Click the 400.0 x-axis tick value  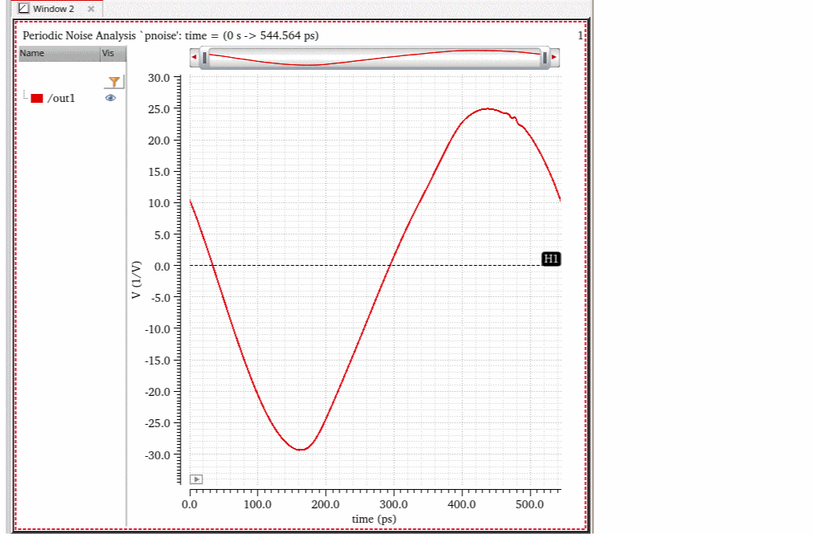point(461,504)
